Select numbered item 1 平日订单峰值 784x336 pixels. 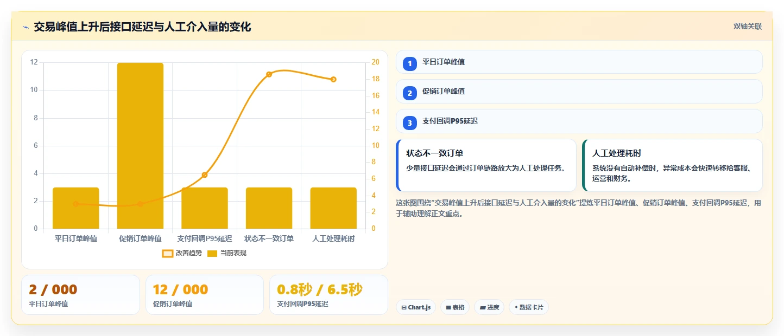tap(579, 62)
